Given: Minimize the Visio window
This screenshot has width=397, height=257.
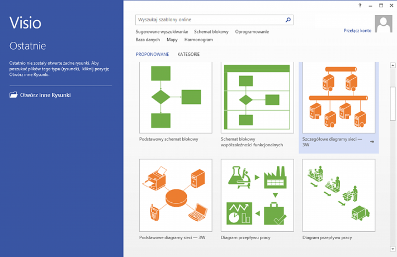Looking at the screenshot, I should [370, 6].
